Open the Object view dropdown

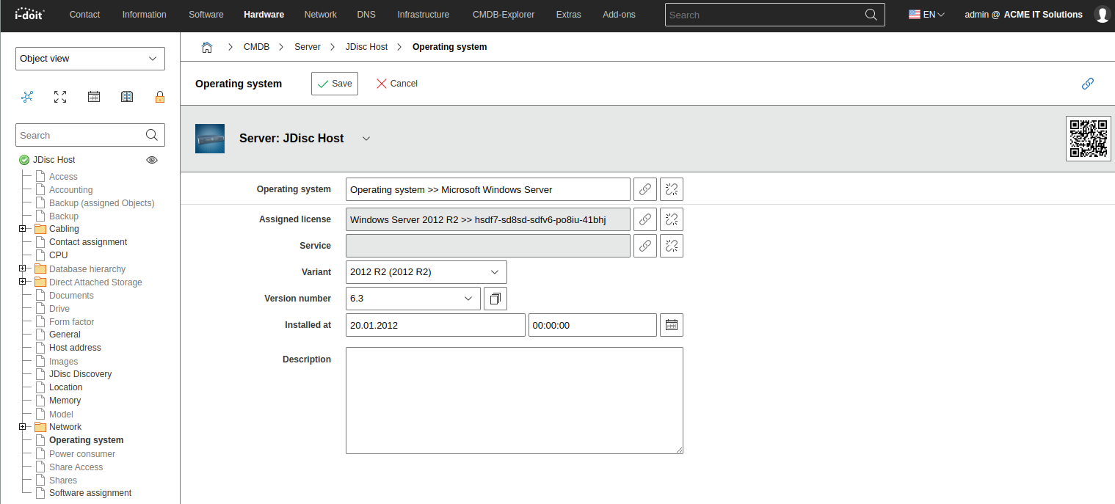click(x=90, y=59)
